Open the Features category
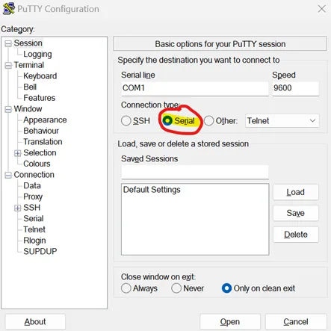331x331 pixels. (x=40, y=98)
